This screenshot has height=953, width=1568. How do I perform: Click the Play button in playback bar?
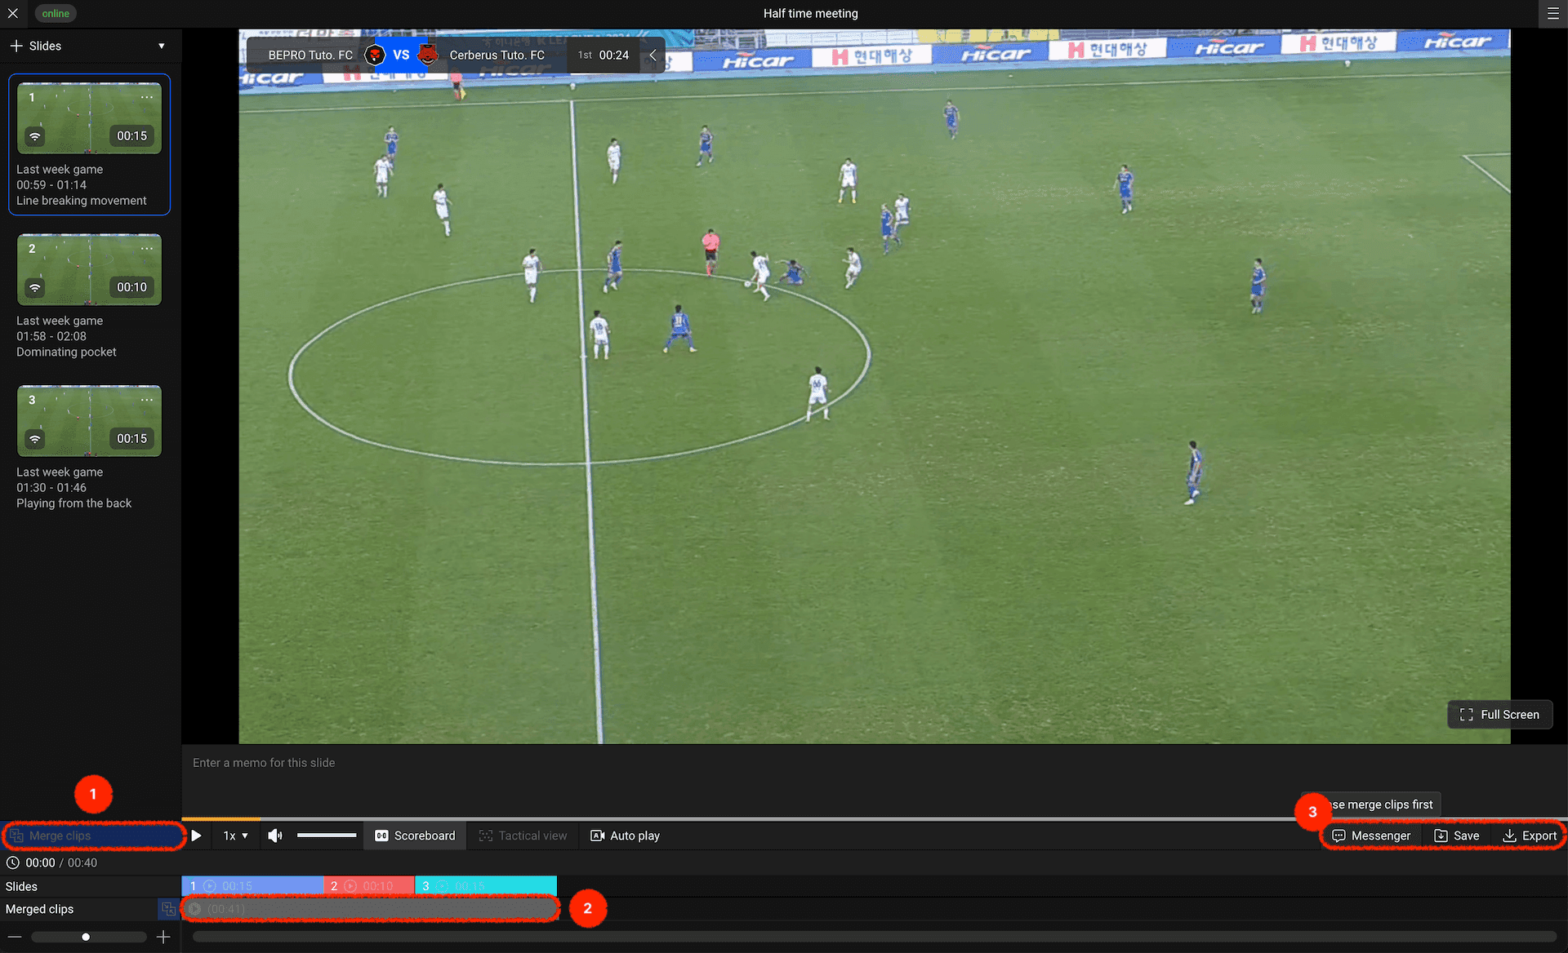point(196,836)
